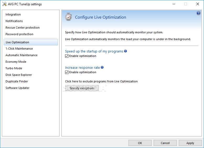Close the settings window
This screenshot has width=204, height=148.
tap(198, 4)
